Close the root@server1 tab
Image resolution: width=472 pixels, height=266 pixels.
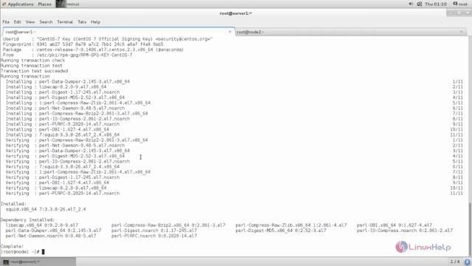(230, 32)
